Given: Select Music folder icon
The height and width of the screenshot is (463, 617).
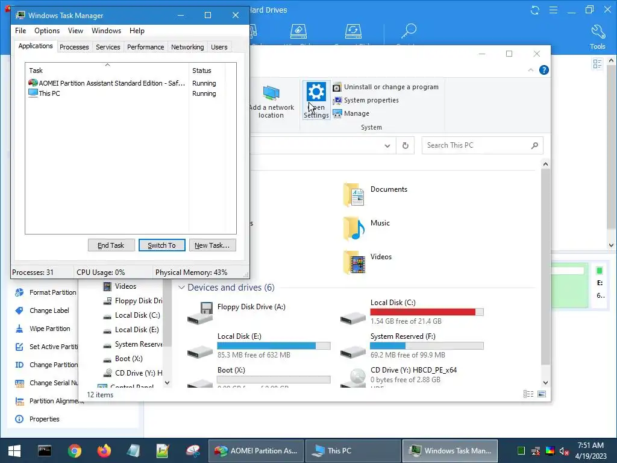Looking at the screenshot, I should pos(353,228).
